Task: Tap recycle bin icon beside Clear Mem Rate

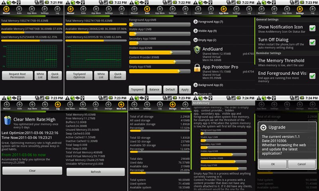Action: [7, 120]
